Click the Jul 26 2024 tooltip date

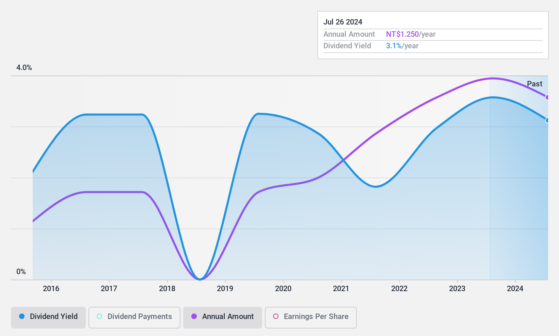click(343, 22)
